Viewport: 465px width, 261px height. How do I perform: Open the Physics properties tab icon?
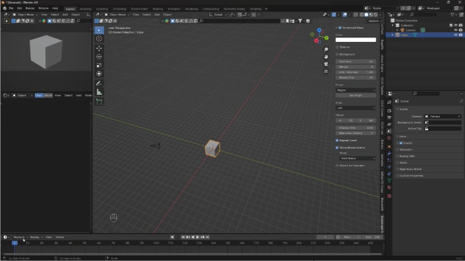point(389,167)
